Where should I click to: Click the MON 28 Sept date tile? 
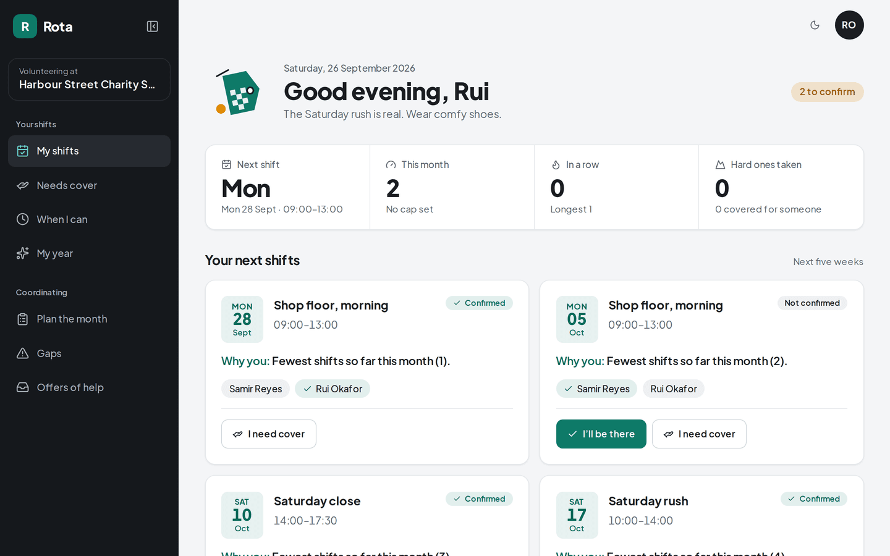pos(242,319)
